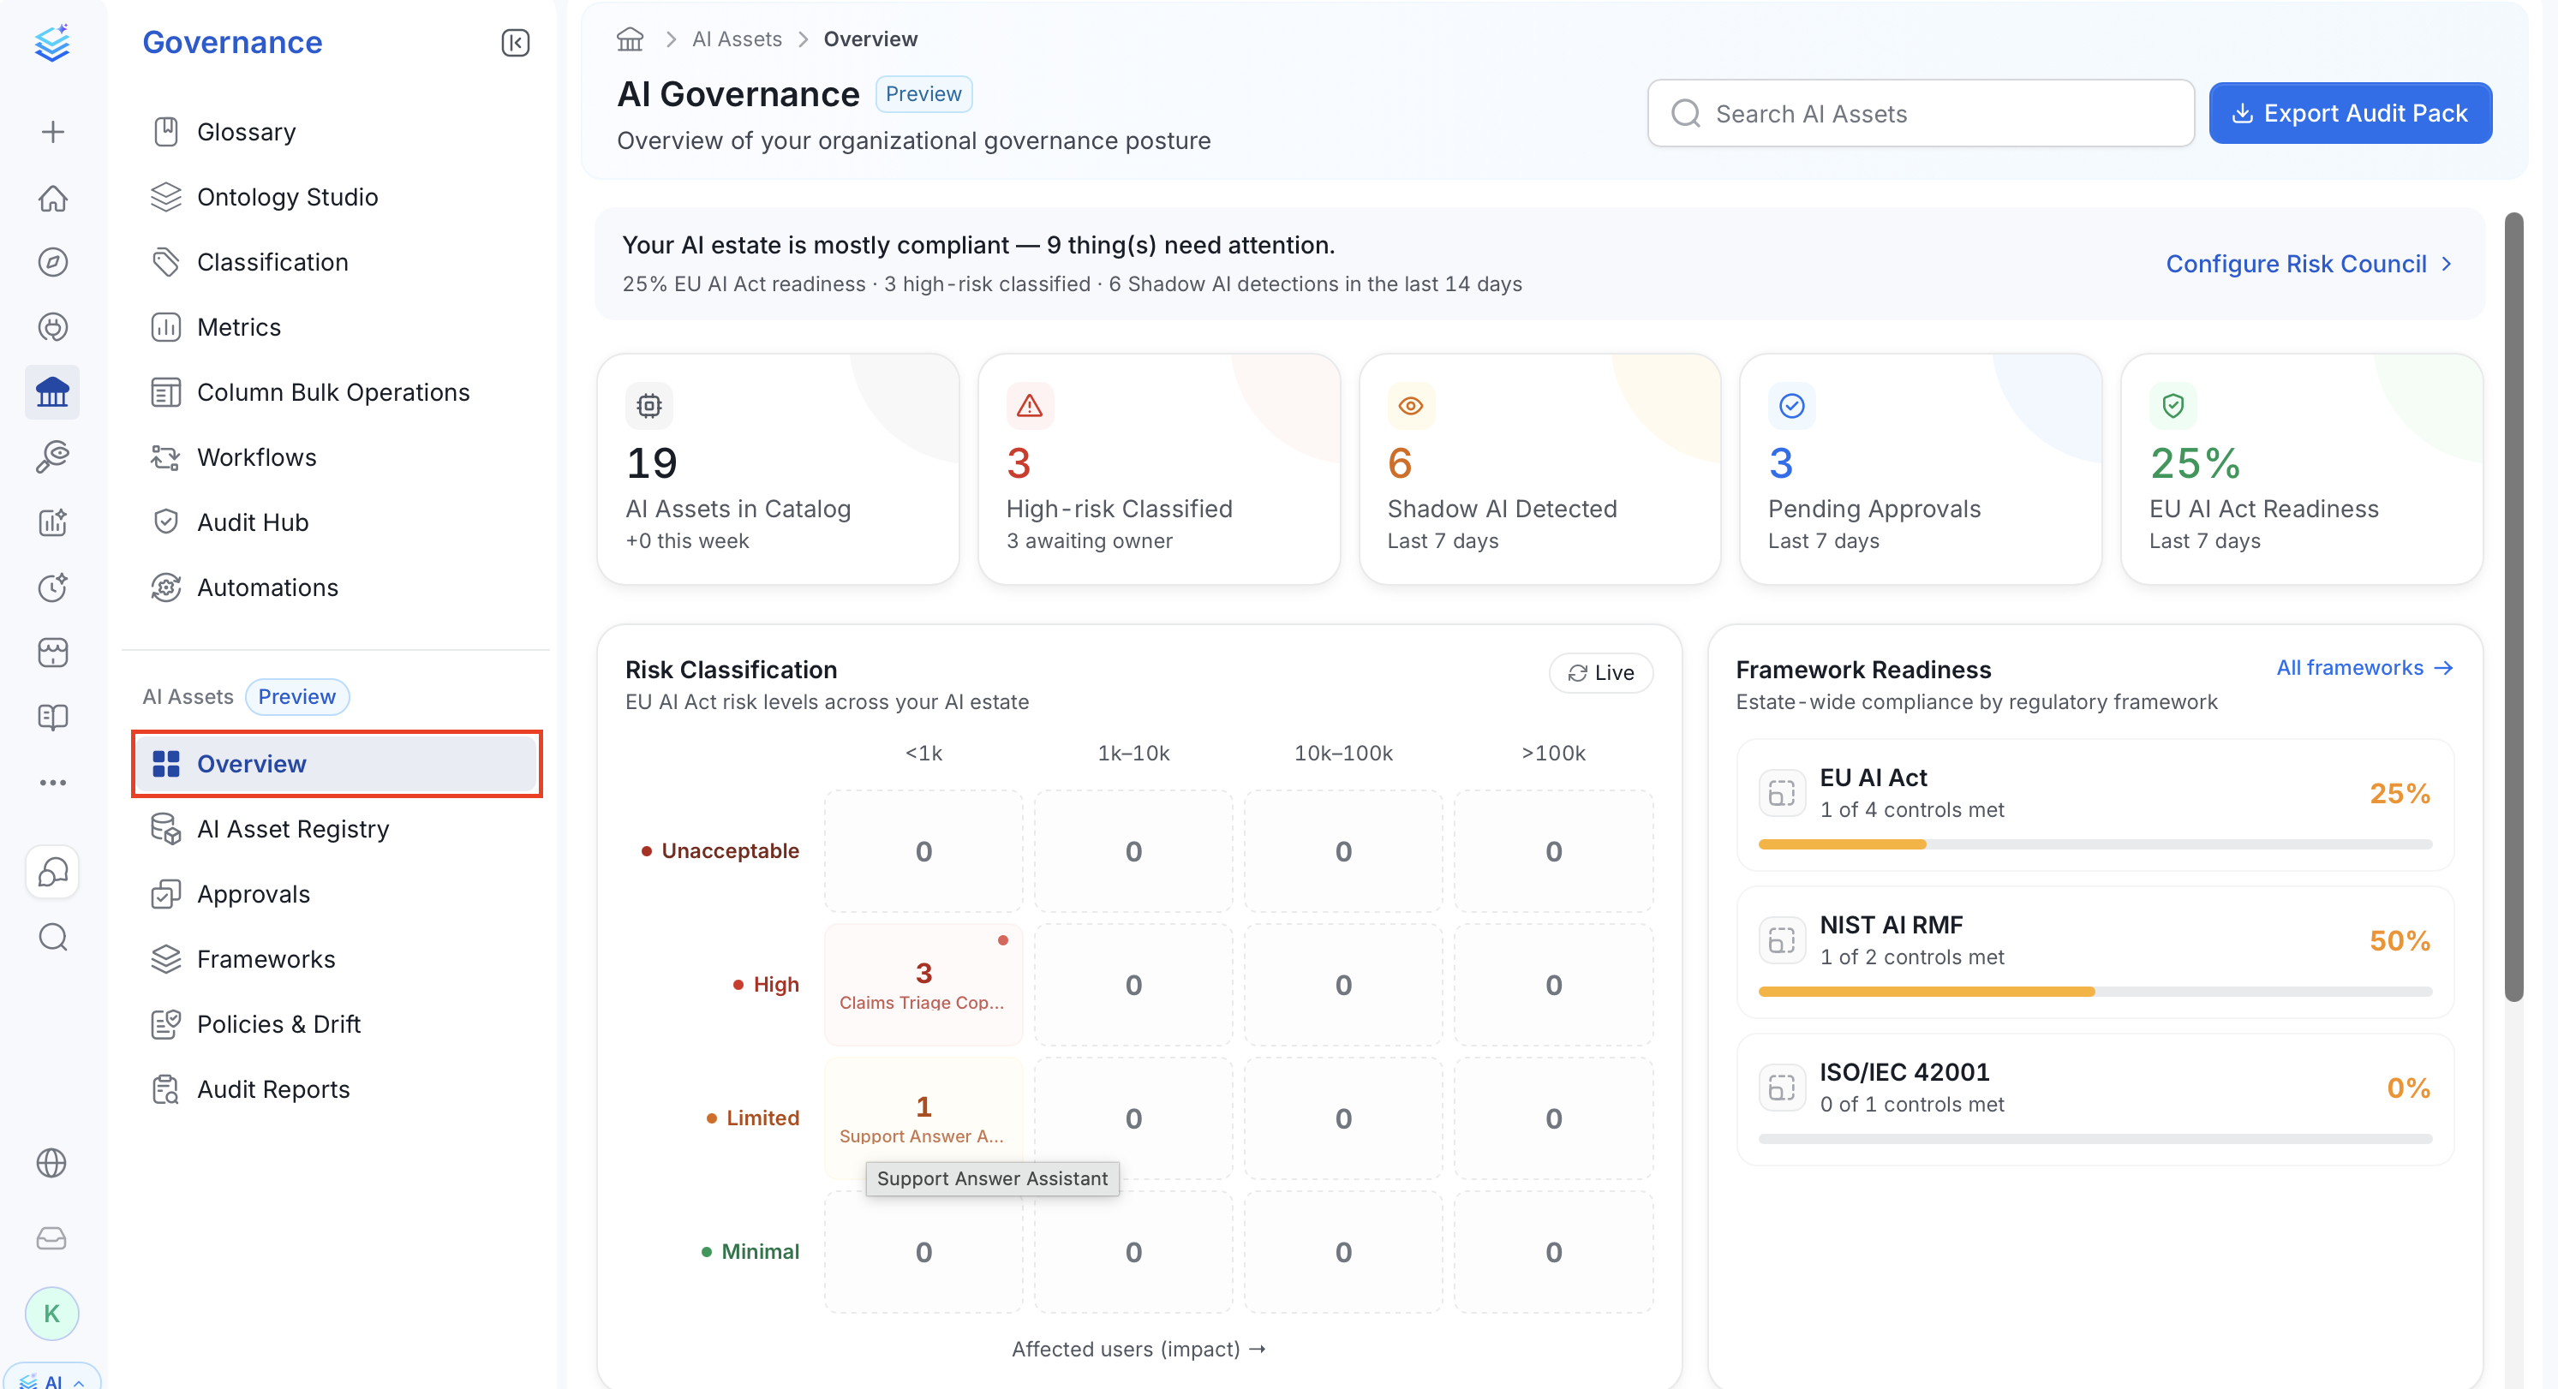Select the Governance bank icon in left rail

coord(52,392)
